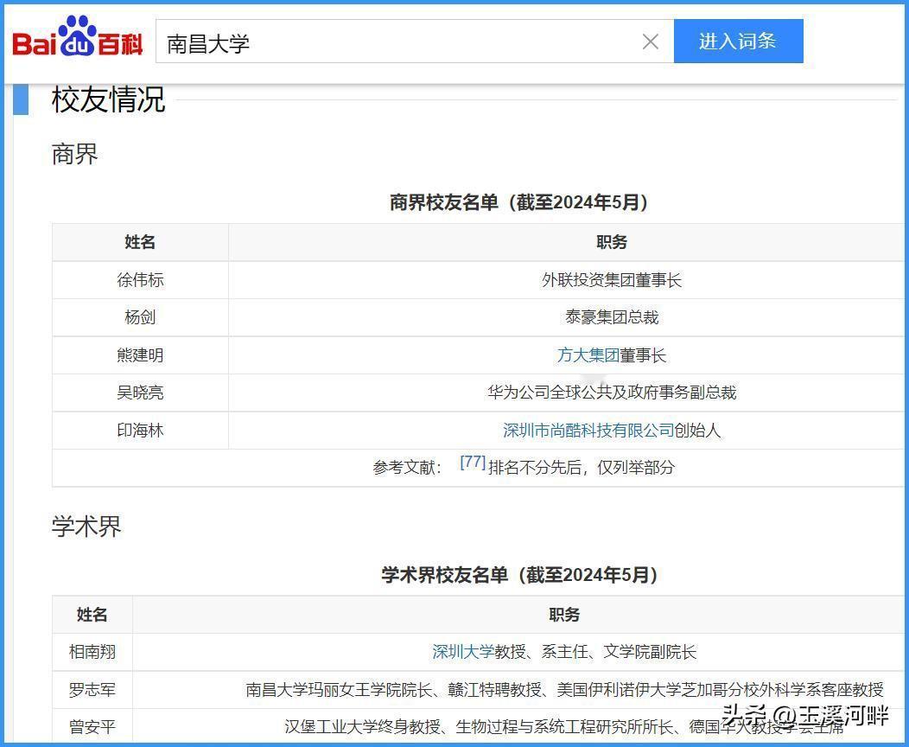Select the 学术界 subsection heading
The height and width of the screenshot is (747, 909).
tap(86, 527)
